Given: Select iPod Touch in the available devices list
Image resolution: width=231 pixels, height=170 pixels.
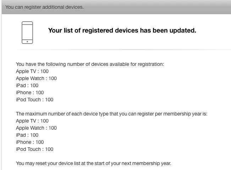Looking at the screenshot, I should click(34, 100).
